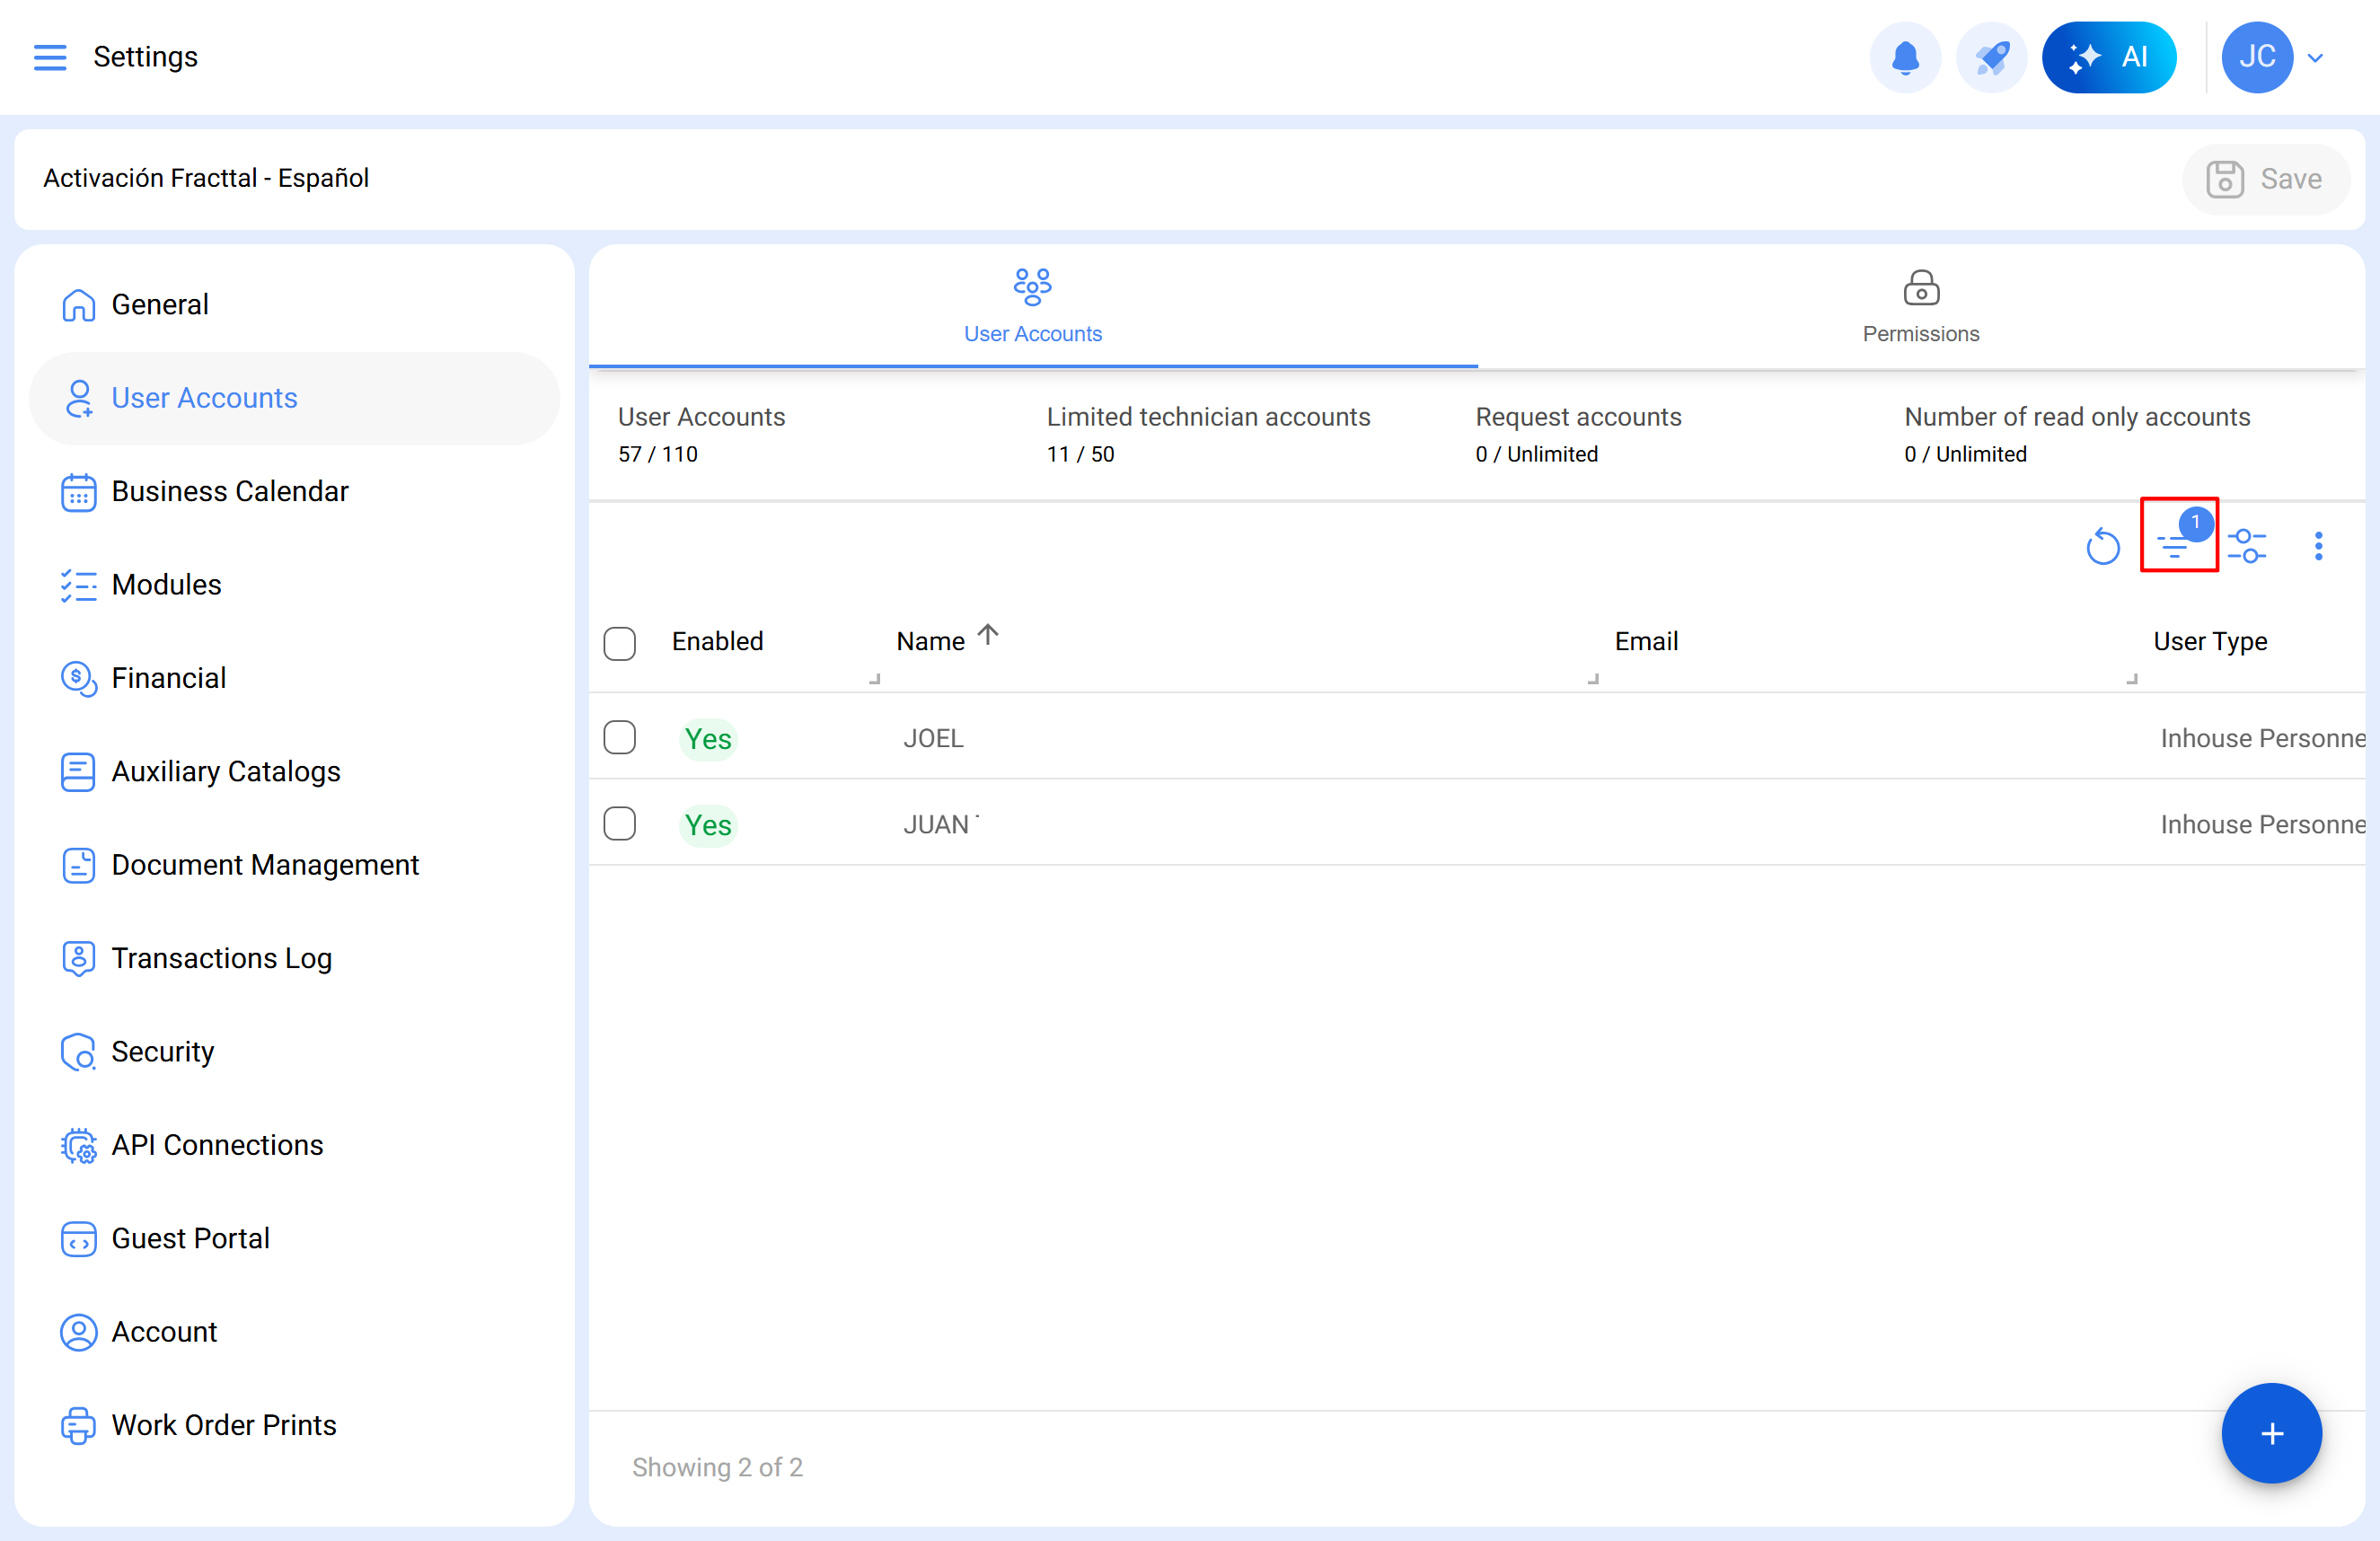The width and height of the screenshot is (2380, 1541).
Task: Check the box for JOEL row
Action: (x=619, y=738)
